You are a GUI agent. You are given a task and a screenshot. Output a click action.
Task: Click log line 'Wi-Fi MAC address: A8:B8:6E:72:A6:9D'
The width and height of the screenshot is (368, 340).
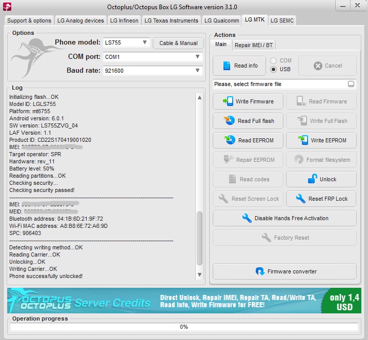(x=58, y=226)
